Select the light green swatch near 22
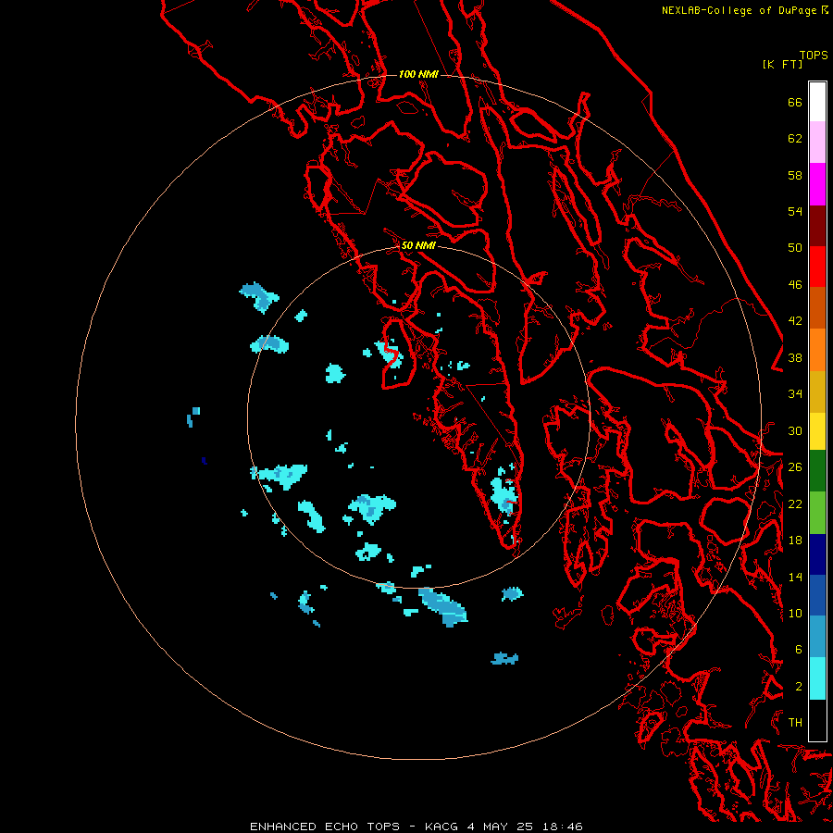833x833 pixels. [817, 513]
